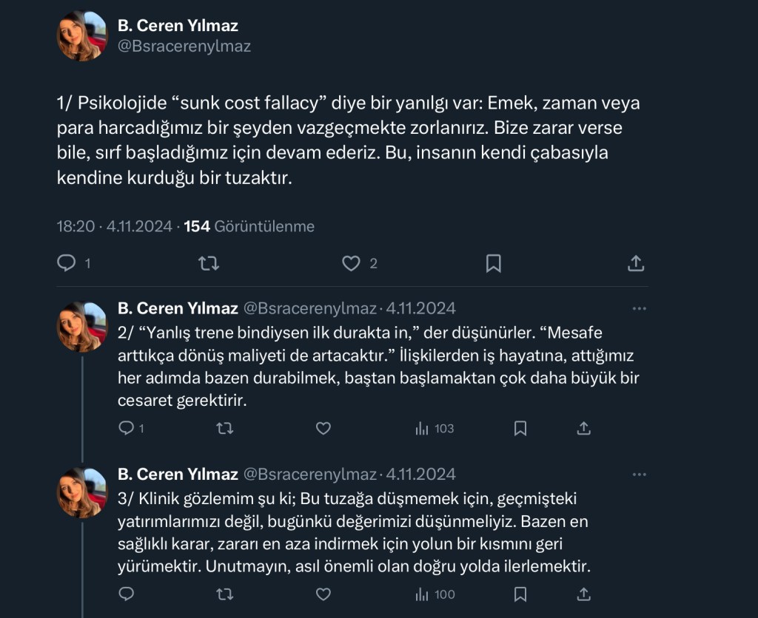Share the main 1/ tweet
This screenshot has width=758, height=618.
pyautogui.click(x=635, y=263)
